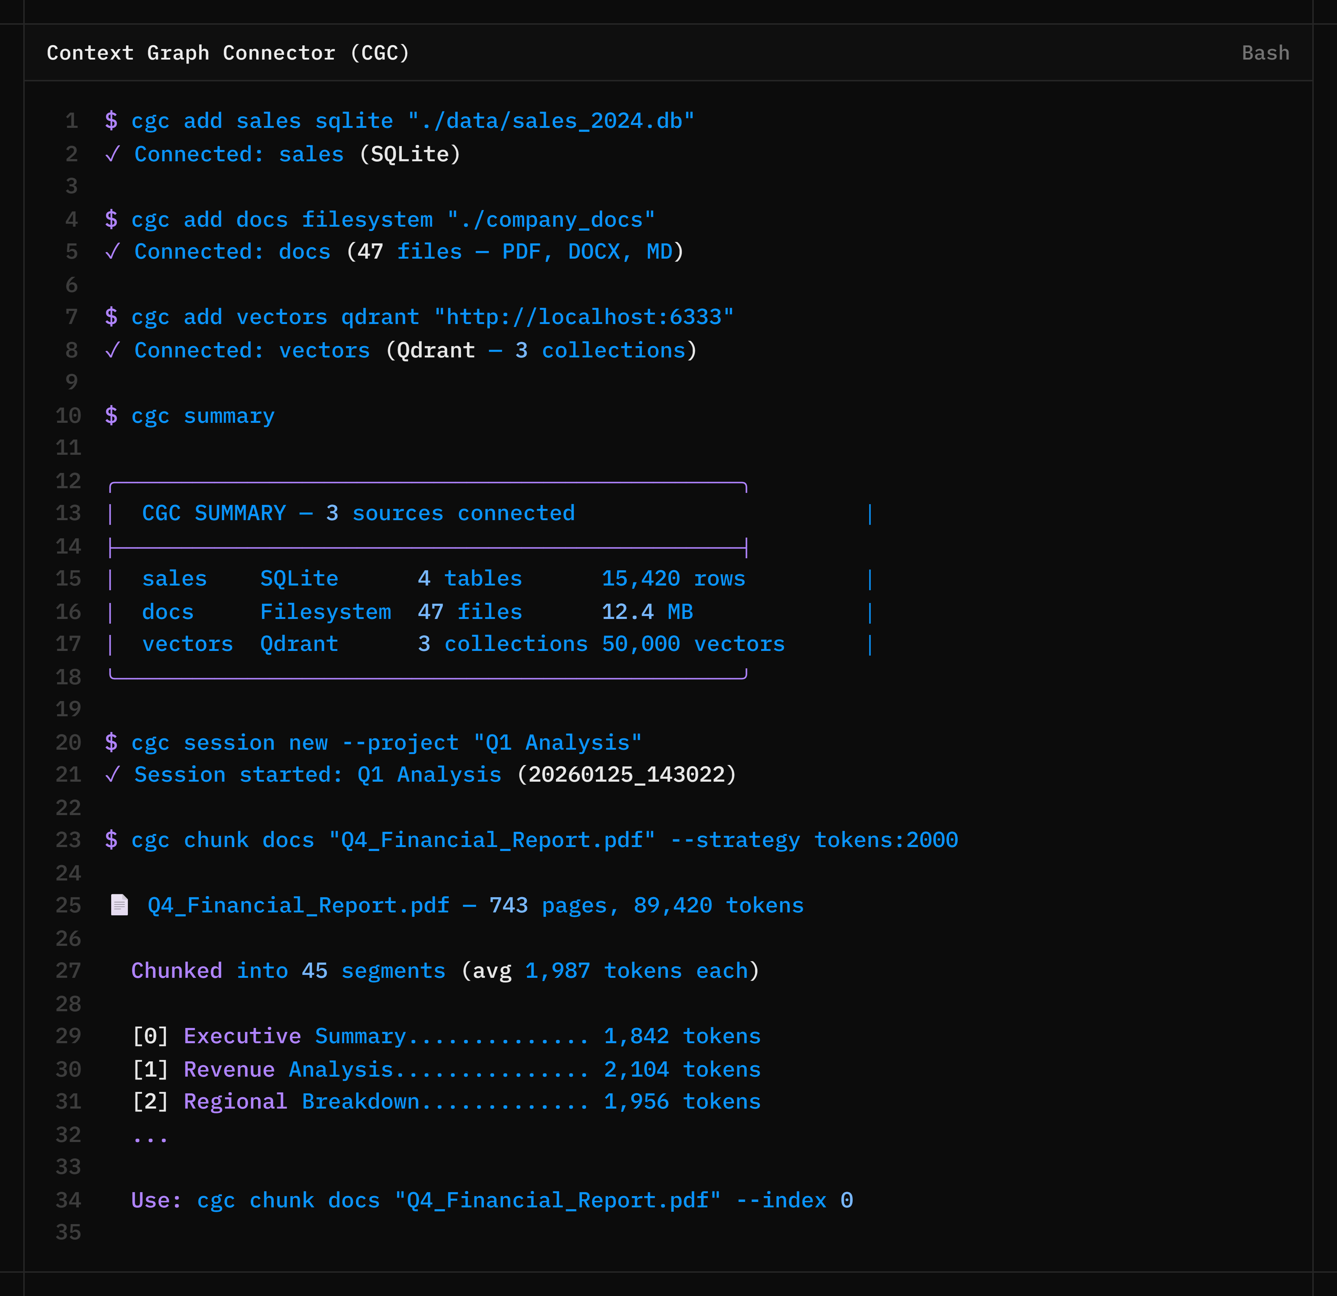Image resolution: width=1337 pixels, height=1296 pixels.
Task: Click the cgc chunk docs index 0 command hint
Action: (x=491, y=1200)
